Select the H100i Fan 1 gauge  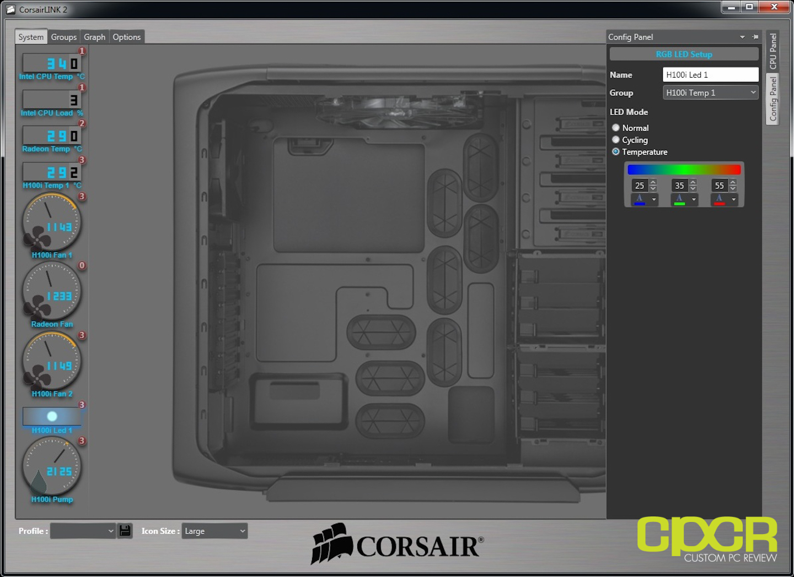pos(51,222)
